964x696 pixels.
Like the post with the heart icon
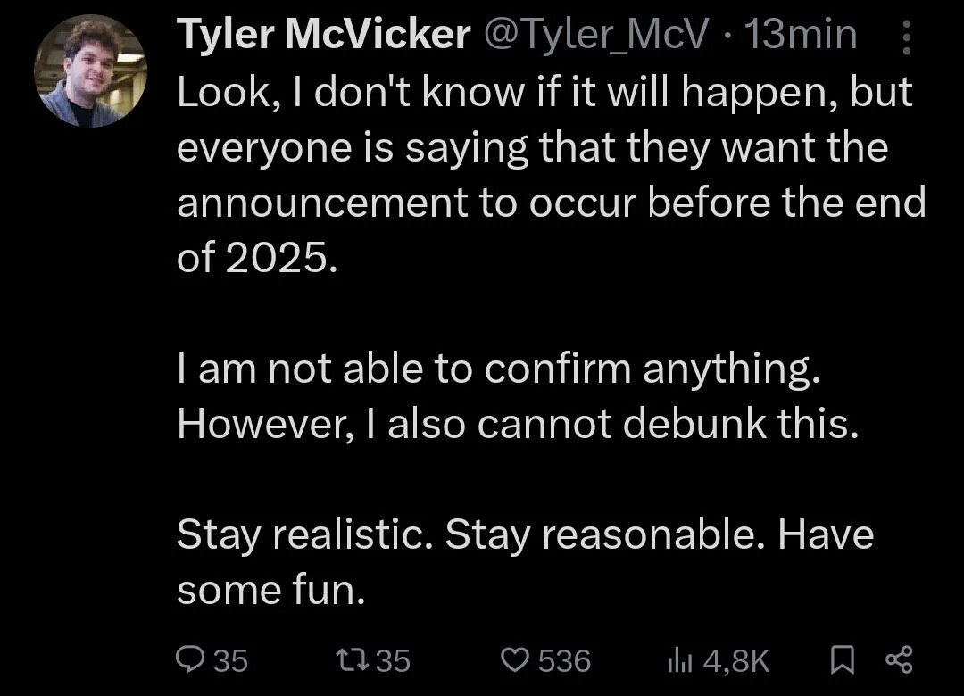(x=514, y=659)
